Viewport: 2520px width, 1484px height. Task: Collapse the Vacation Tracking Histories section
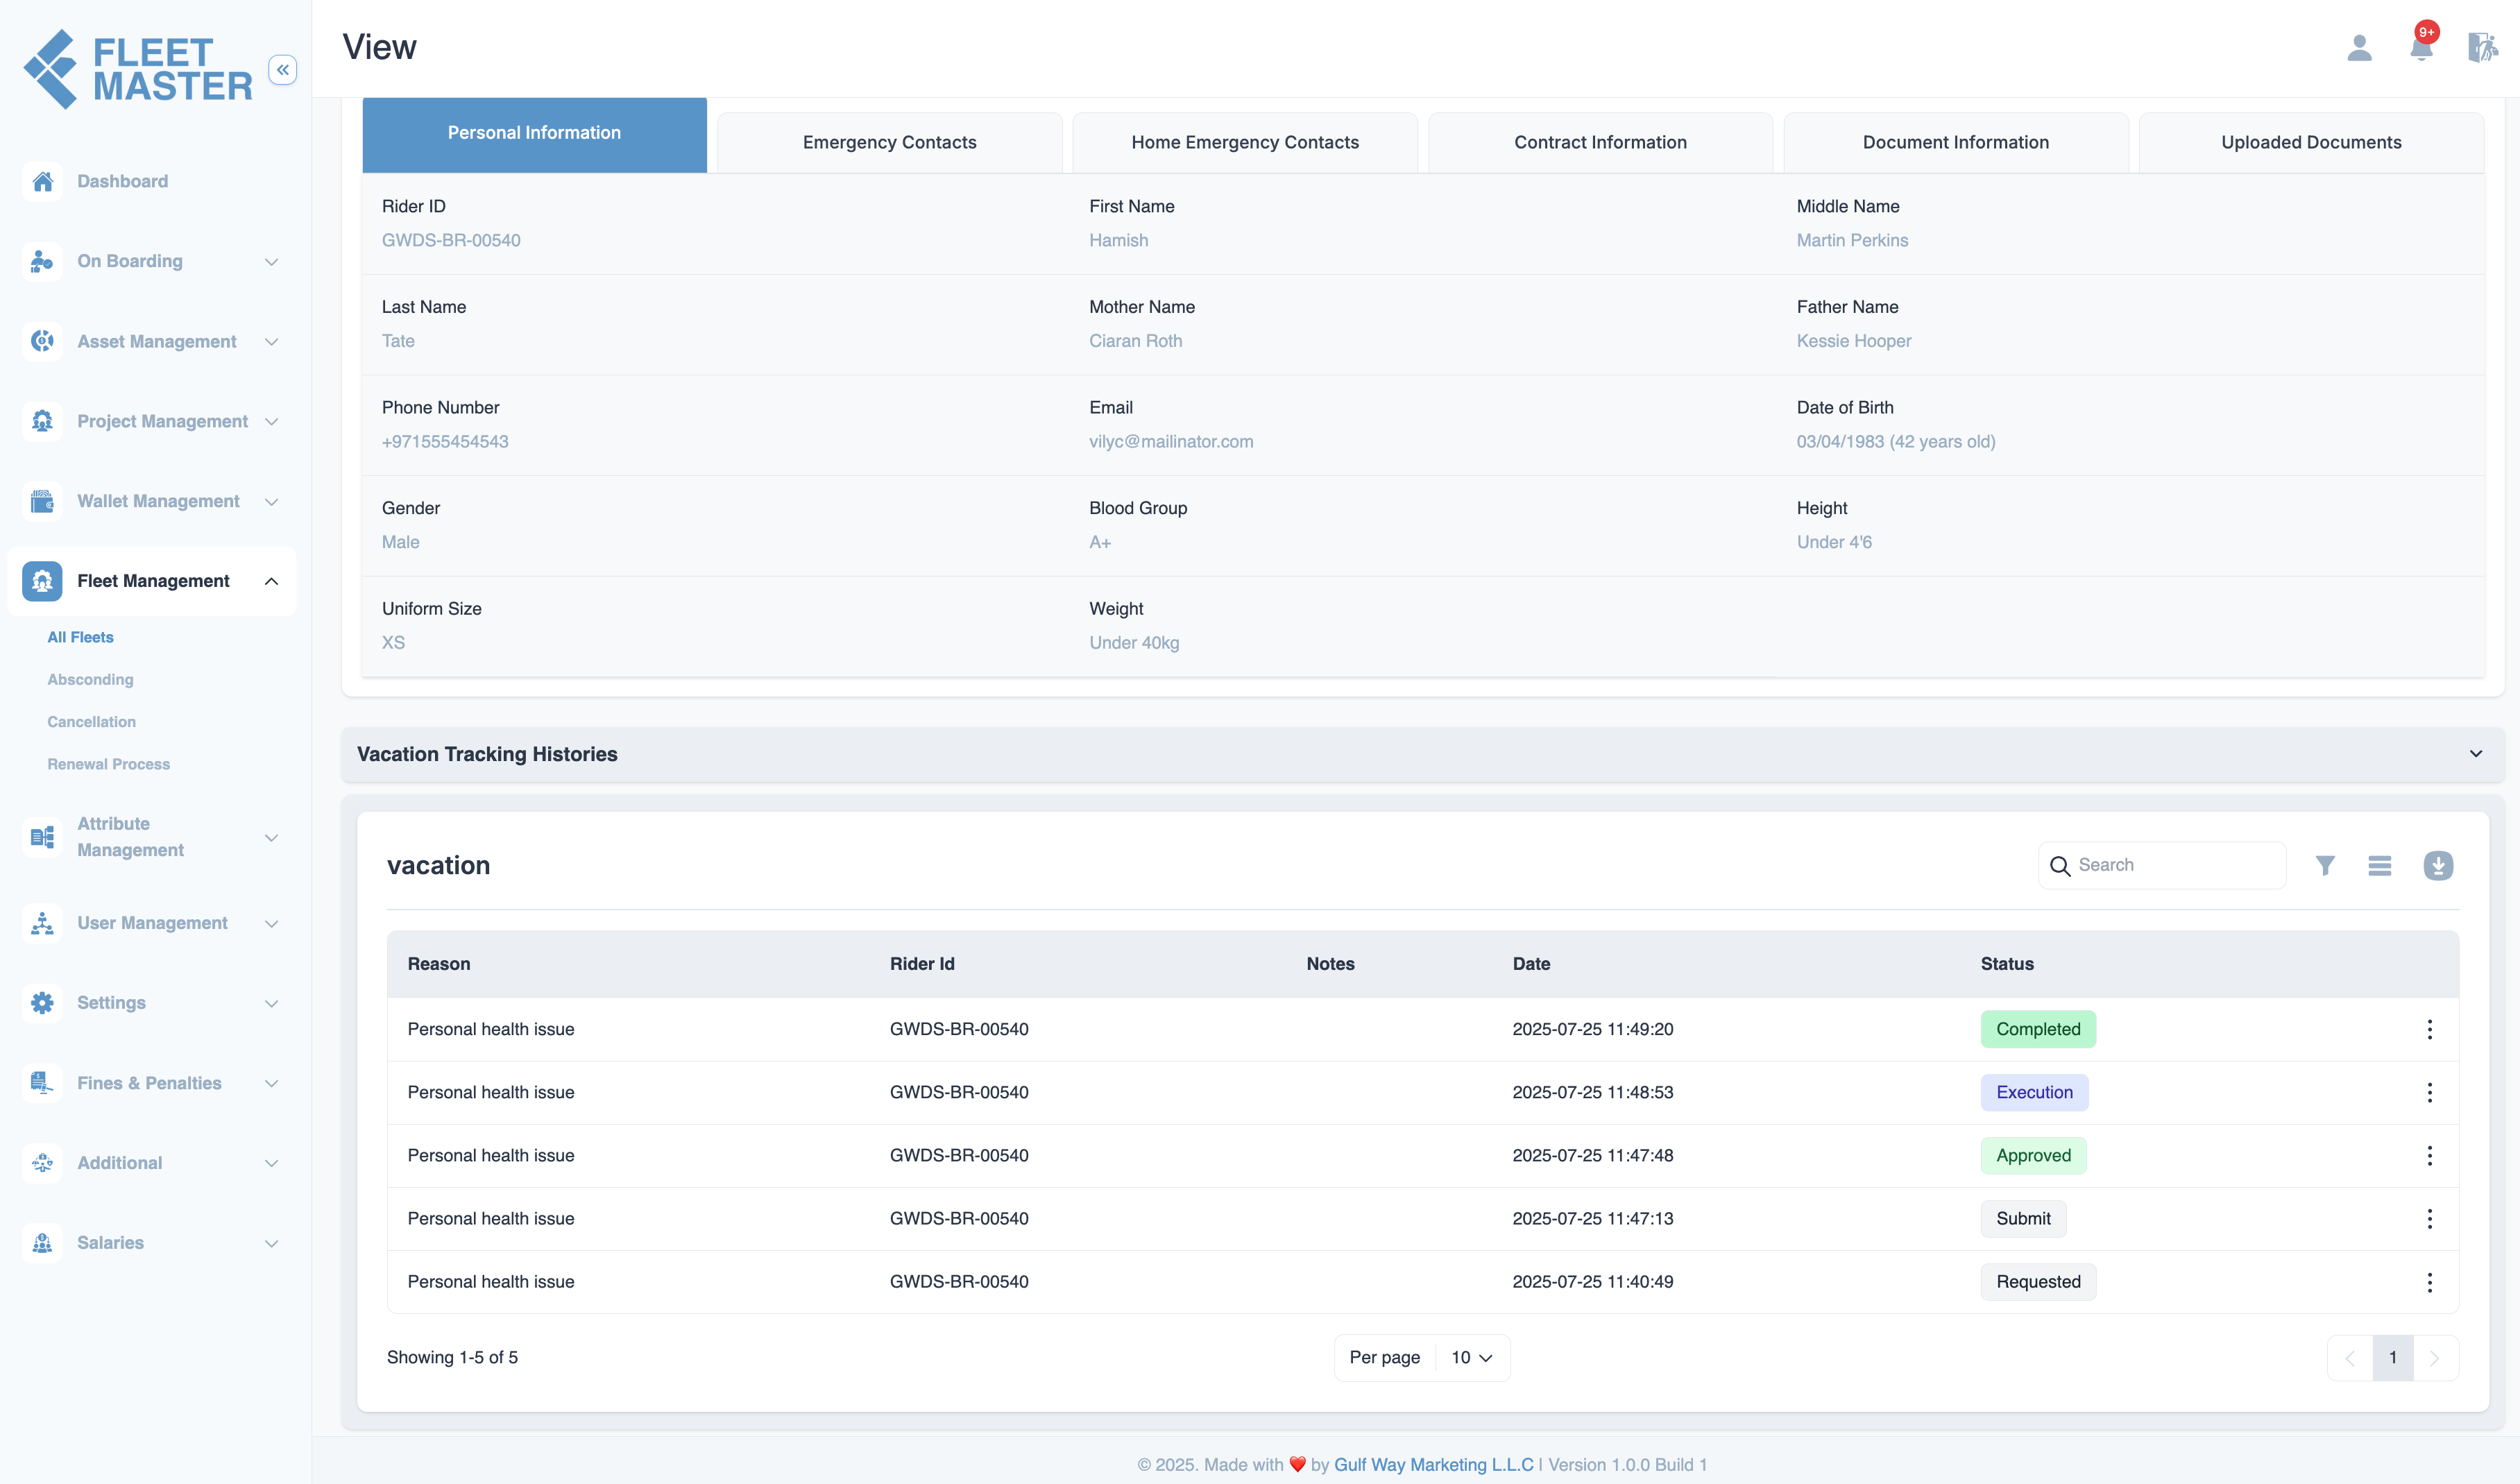point(2476,754)
